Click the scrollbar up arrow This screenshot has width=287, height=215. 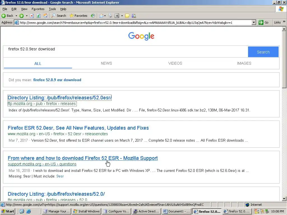point(284,29)
